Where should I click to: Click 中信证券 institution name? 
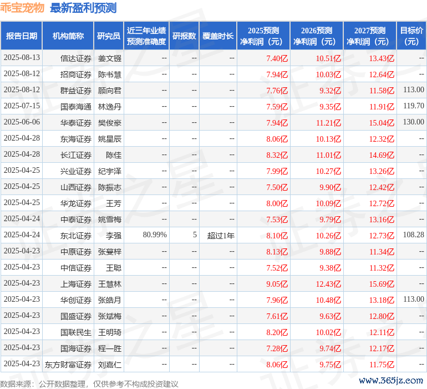(76, 268)
